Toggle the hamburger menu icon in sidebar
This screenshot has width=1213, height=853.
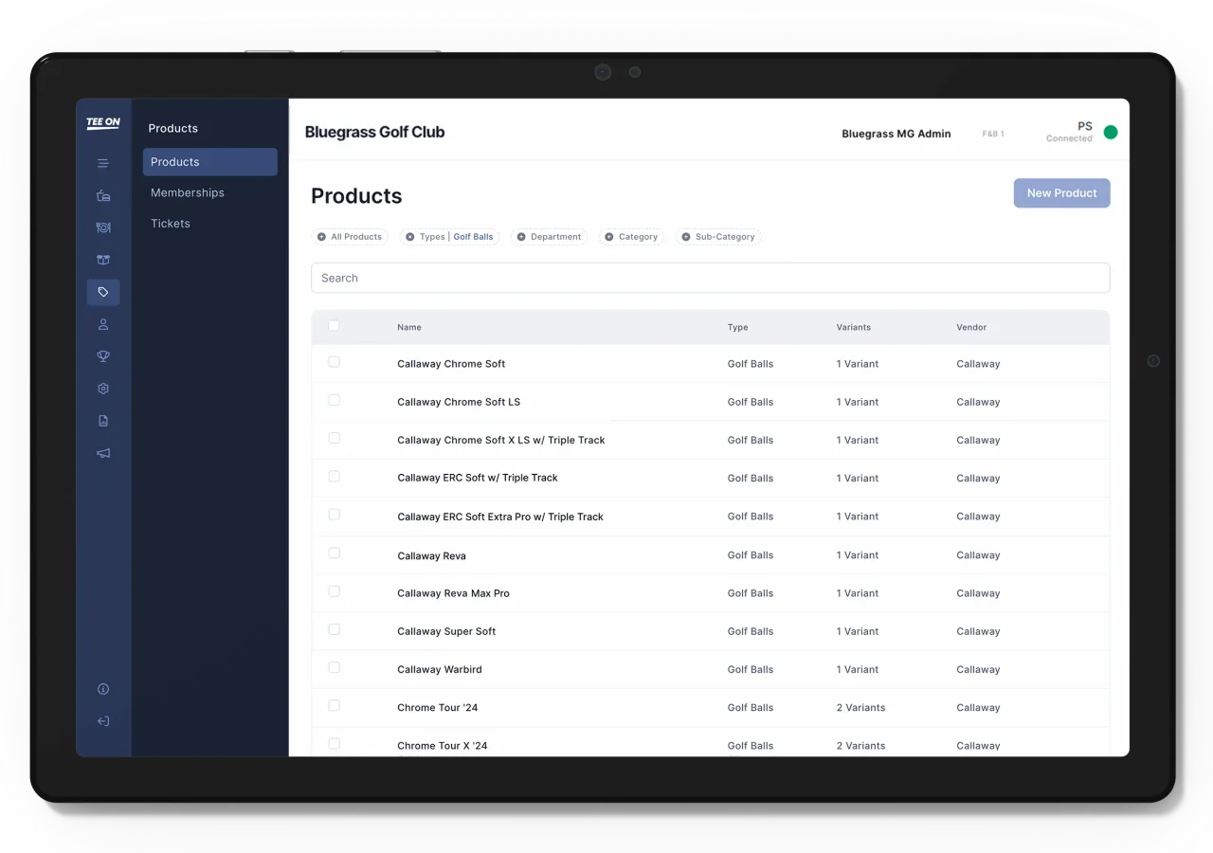(103, 163)
